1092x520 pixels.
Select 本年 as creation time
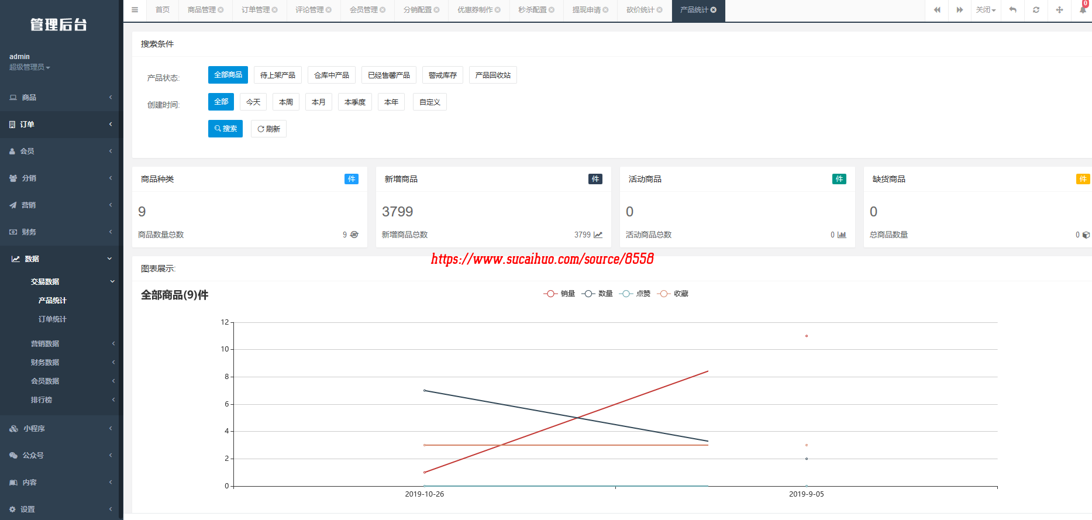point(391,102)
